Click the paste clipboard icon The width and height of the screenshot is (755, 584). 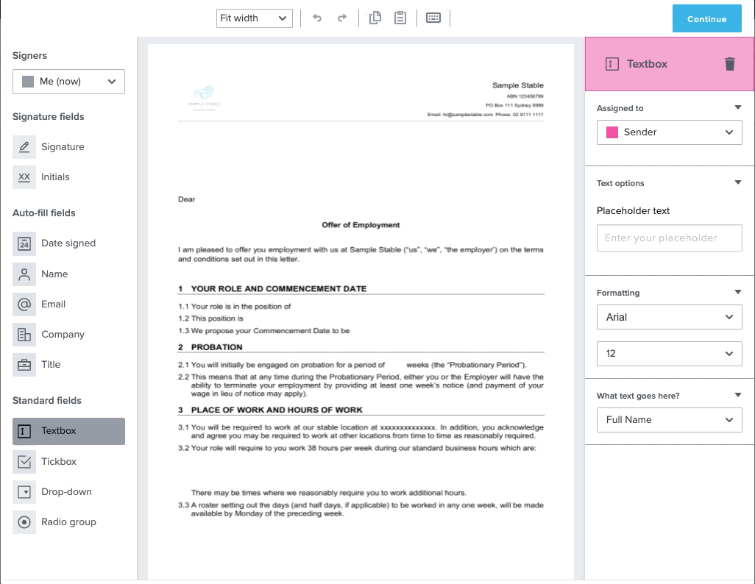400,18
